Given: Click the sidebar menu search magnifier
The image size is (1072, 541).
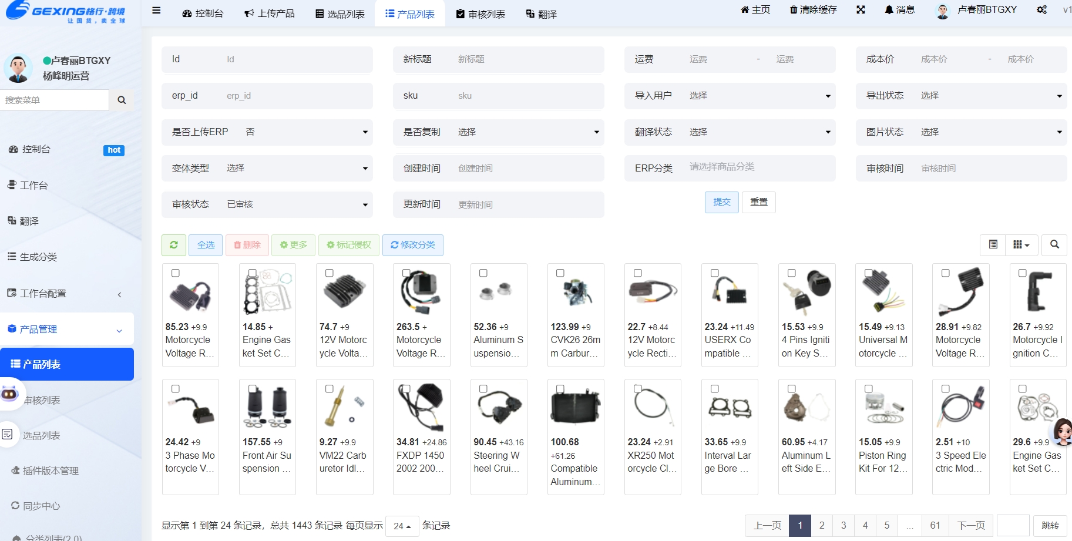Looking at the screenshot, I should 122,100.
